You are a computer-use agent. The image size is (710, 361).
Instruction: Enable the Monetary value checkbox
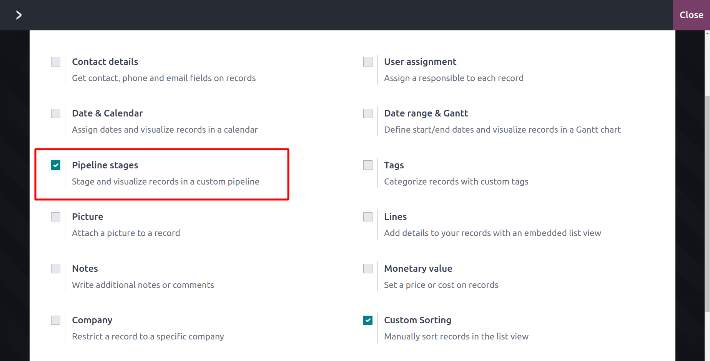coord(368,268)
